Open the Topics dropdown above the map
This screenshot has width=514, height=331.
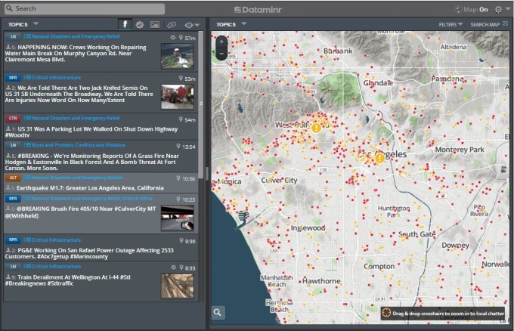tap(231, 24)
